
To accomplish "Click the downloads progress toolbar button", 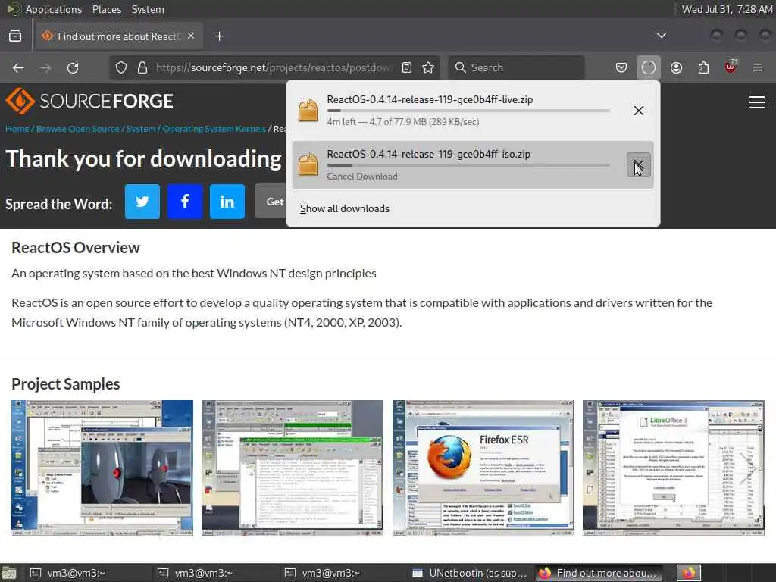I will [x=649, y=67].
